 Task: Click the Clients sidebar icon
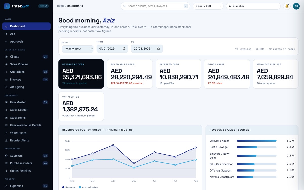coord(6,57)
